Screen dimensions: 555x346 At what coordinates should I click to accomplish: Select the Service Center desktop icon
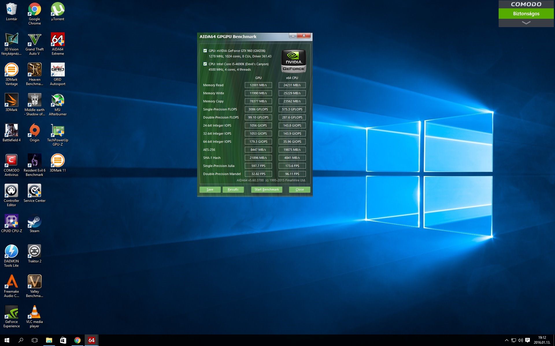35,193
